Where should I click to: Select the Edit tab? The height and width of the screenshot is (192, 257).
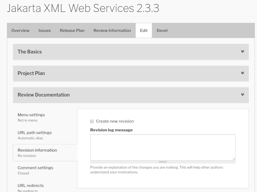tap(144, 31)
